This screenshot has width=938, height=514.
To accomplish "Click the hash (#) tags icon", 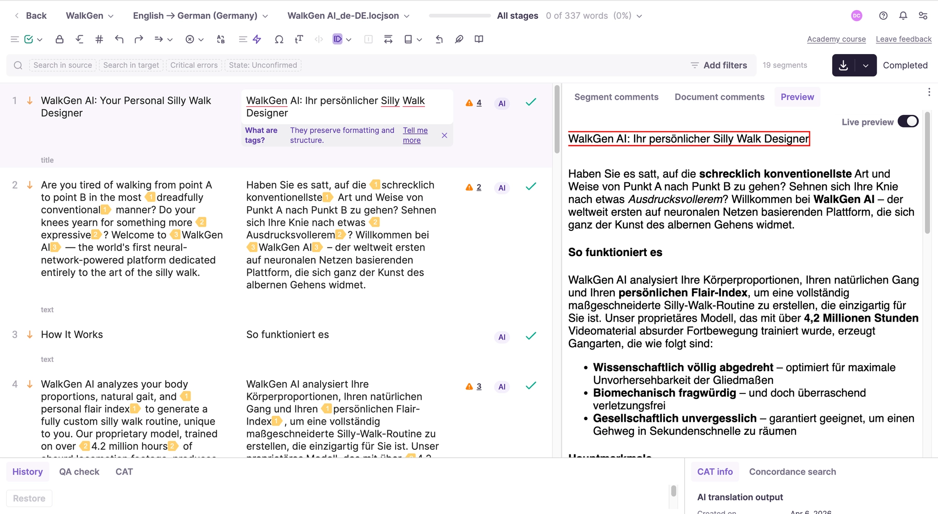I will (x=99, y=39).
